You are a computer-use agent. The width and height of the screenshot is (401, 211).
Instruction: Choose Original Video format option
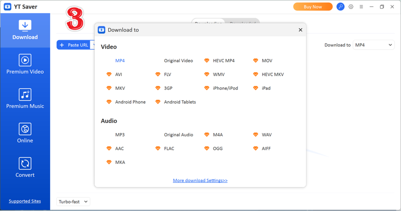[x=178, y=61]
